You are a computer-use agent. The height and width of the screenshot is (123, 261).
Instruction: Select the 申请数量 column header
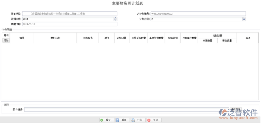207,41
